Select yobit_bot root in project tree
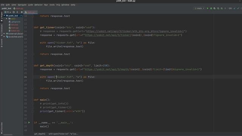 (13, 16)
